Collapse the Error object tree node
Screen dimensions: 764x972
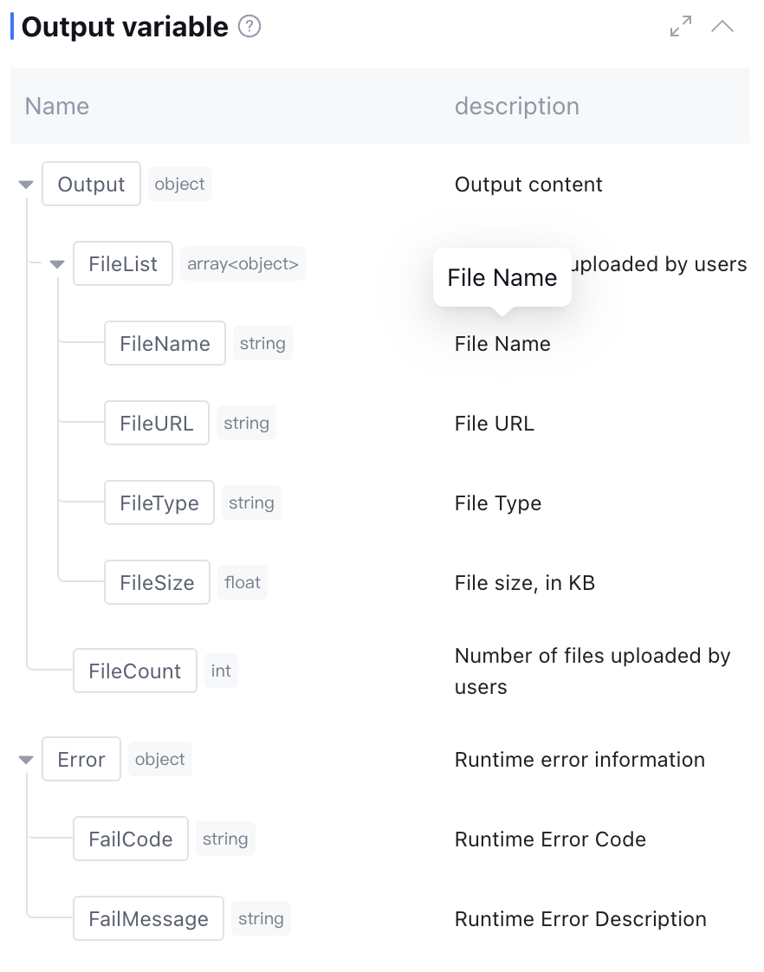pyautogui.click(x=26, y=760)
